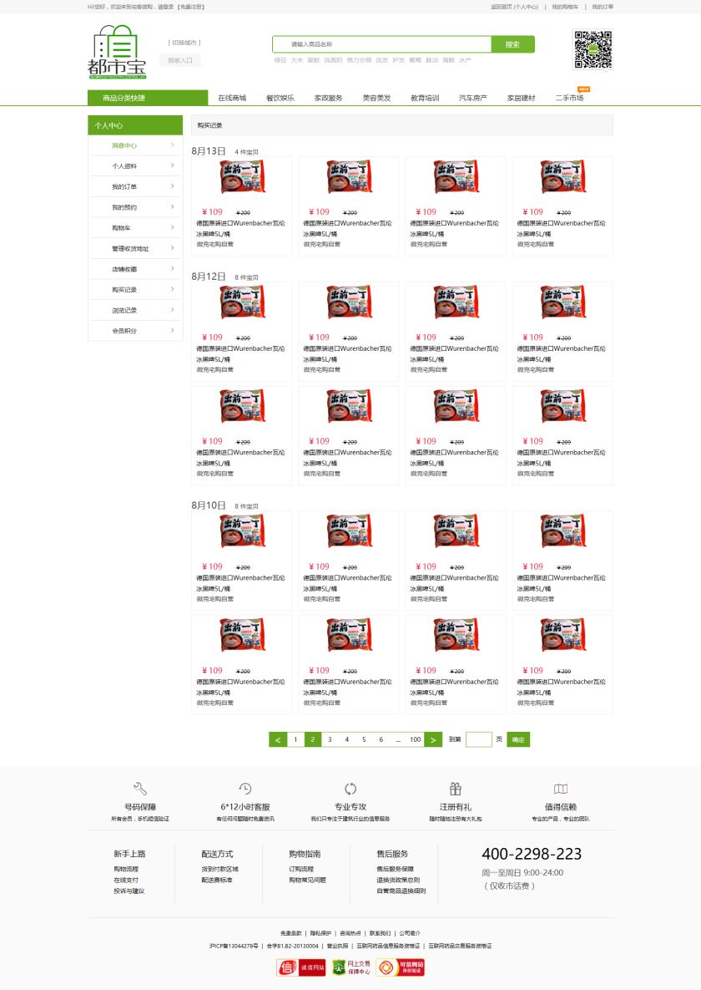Screen dimensions: 701x990
Task: Select page 100 in pagination
Action: 415,739
